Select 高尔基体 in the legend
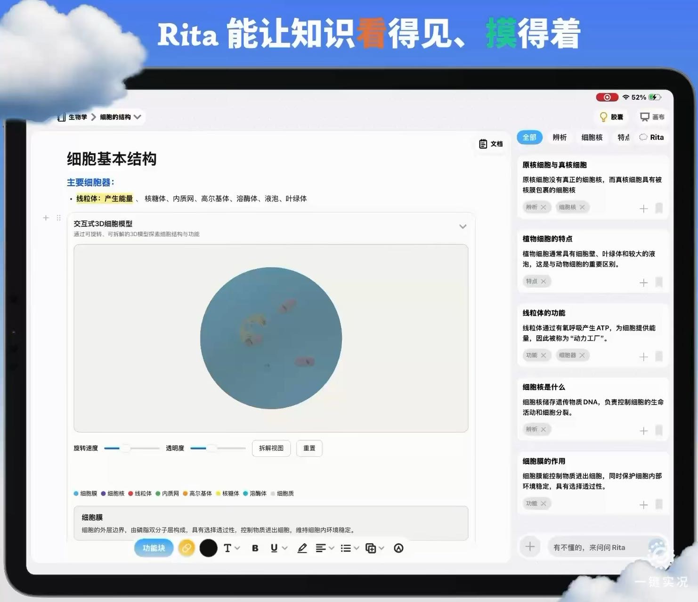Screen dimensions: 698x602 [197, 493]
